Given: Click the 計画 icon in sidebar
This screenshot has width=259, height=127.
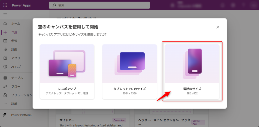Looking at the screenshot, I should click(5, 49).
